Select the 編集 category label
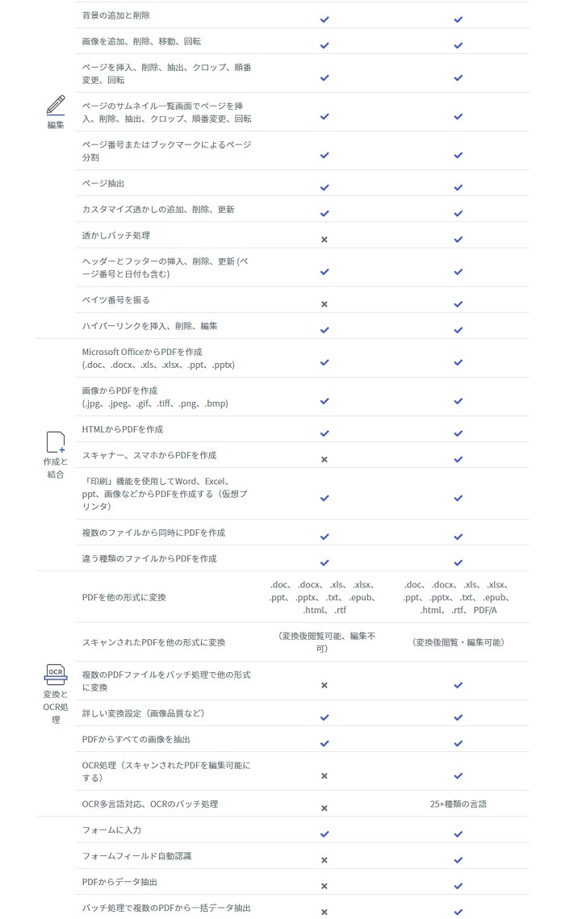 pos(56,125)
